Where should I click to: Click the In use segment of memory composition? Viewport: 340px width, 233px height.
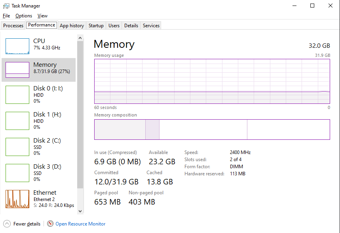point(119,130)
